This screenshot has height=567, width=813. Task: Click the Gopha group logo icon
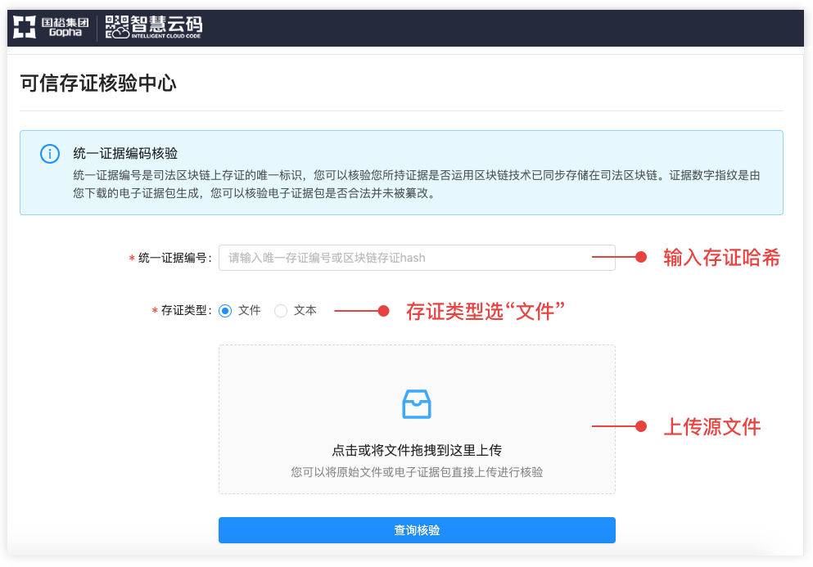point(25,27)
